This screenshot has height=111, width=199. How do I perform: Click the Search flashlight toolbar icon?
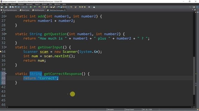click(x=54, y=7)
